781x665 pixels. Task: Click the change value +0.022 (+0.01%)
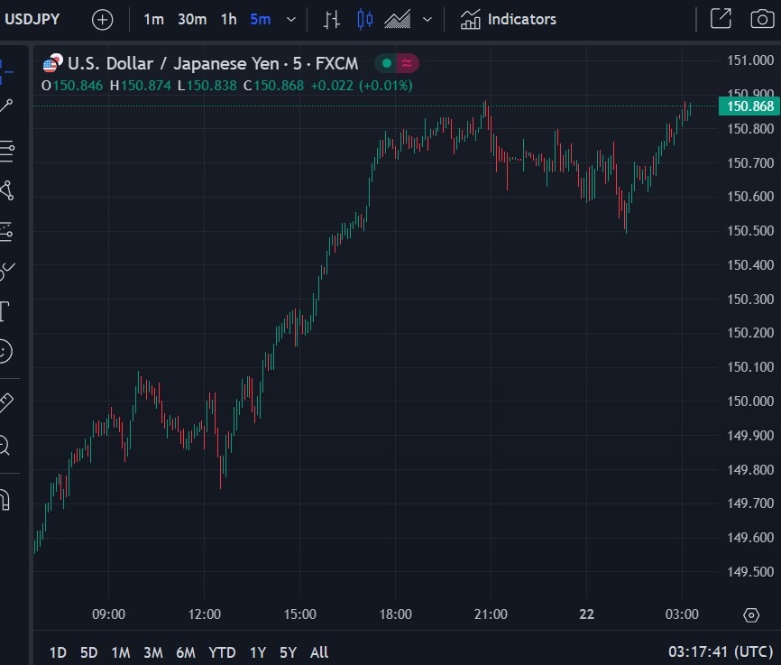[x=362, y=86]
